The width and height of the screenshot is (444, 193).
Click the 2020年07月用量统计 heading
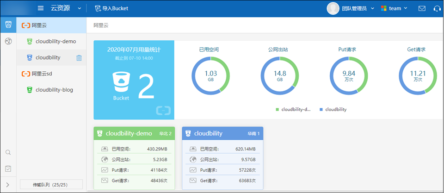(x=134, y=50)
